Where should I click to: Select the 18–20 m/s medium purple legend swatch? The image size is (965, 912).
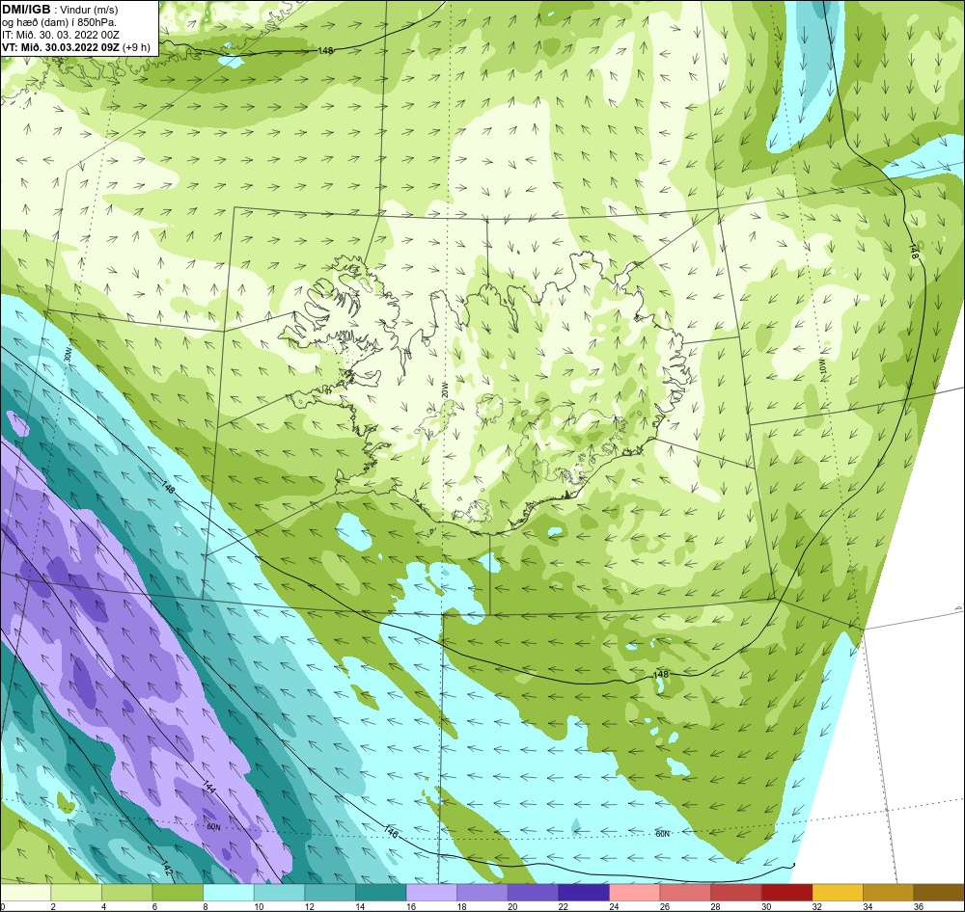pos(482,893)
